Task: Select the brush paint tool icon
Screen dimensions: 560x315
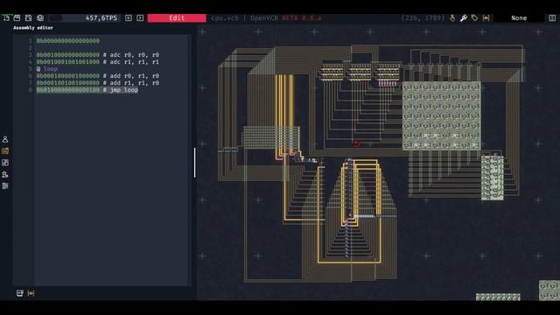Action: 464,17
